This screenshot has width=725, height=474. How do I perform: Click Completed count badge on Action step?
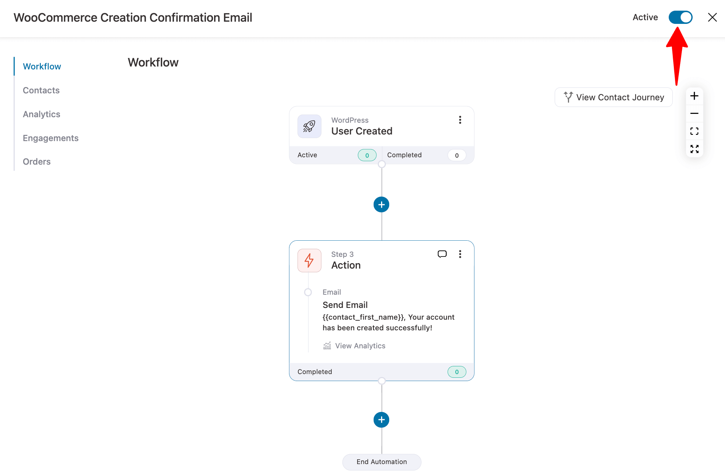(457, 372)
